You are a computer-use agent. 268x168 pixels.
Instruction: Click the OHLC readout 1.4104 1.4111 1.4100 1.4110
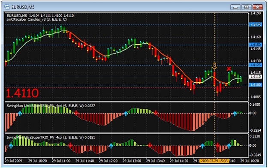tap(51, 15)
